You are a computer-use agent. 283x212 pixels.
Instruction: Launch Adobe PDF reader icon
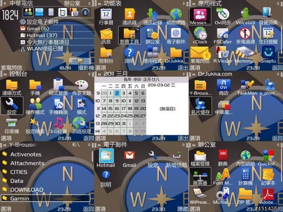(268, 194)
